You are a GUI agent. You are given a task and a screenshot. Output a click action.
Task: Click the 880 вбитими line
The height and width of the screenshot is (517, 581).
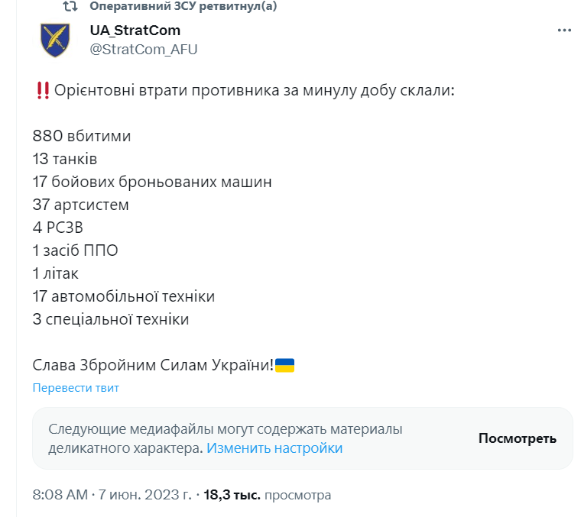pyautogui.click(x=82, y=136)
